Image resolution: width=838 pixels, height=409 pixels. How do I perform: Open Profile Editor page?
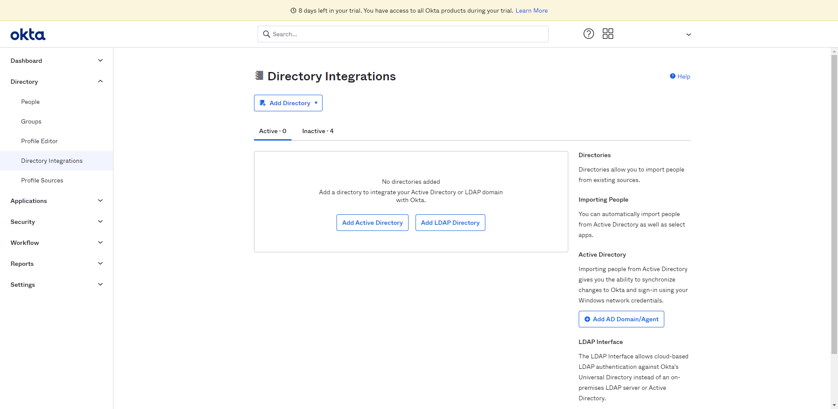[x=39, y=141]
